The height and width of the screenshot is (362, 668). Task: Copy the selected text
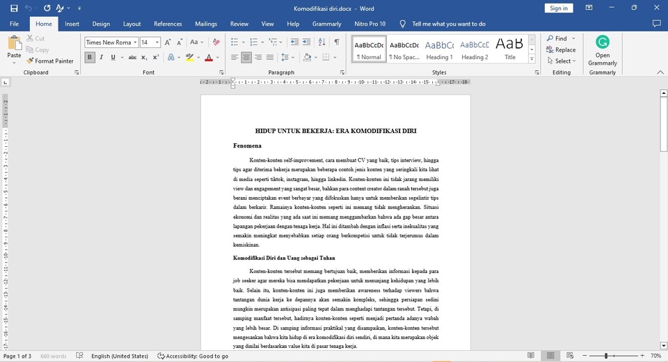38,50
